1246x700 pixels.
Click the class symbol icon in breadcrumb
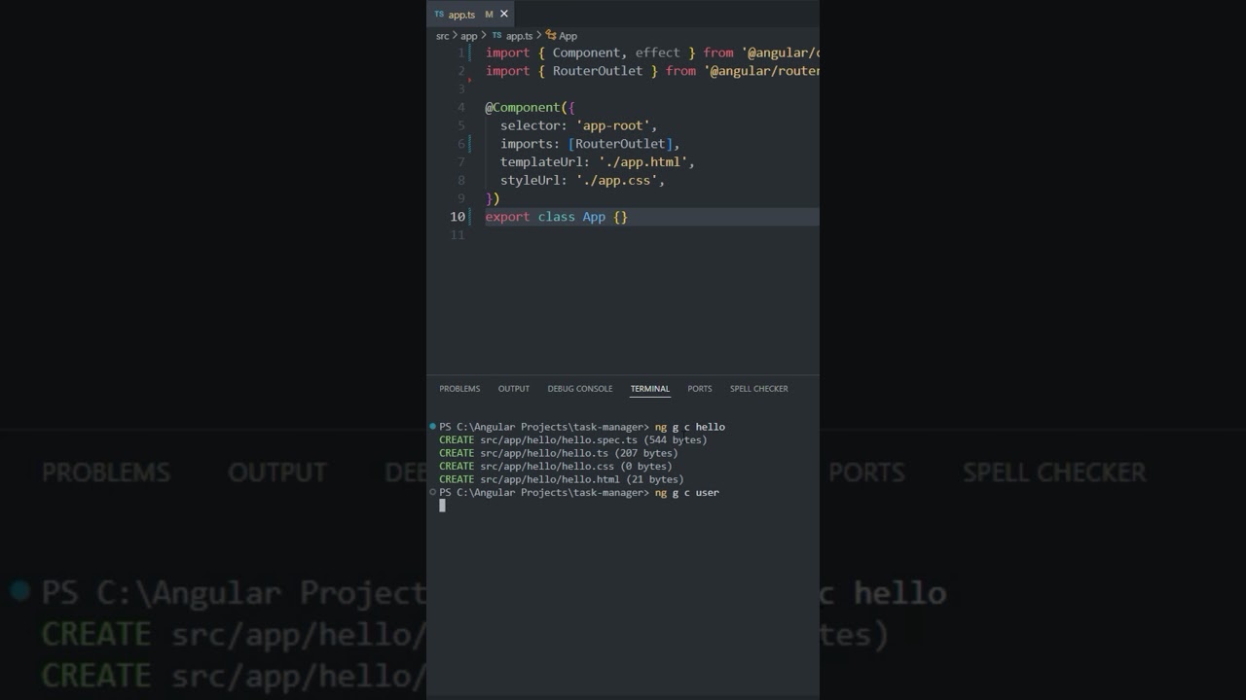tap(551, 36)
